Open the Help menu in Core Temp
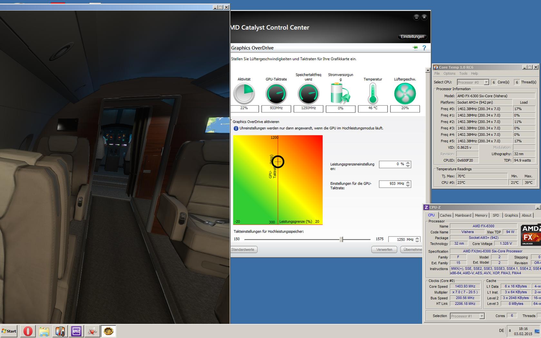Viewport: 541px width, 338px height. 475,73
